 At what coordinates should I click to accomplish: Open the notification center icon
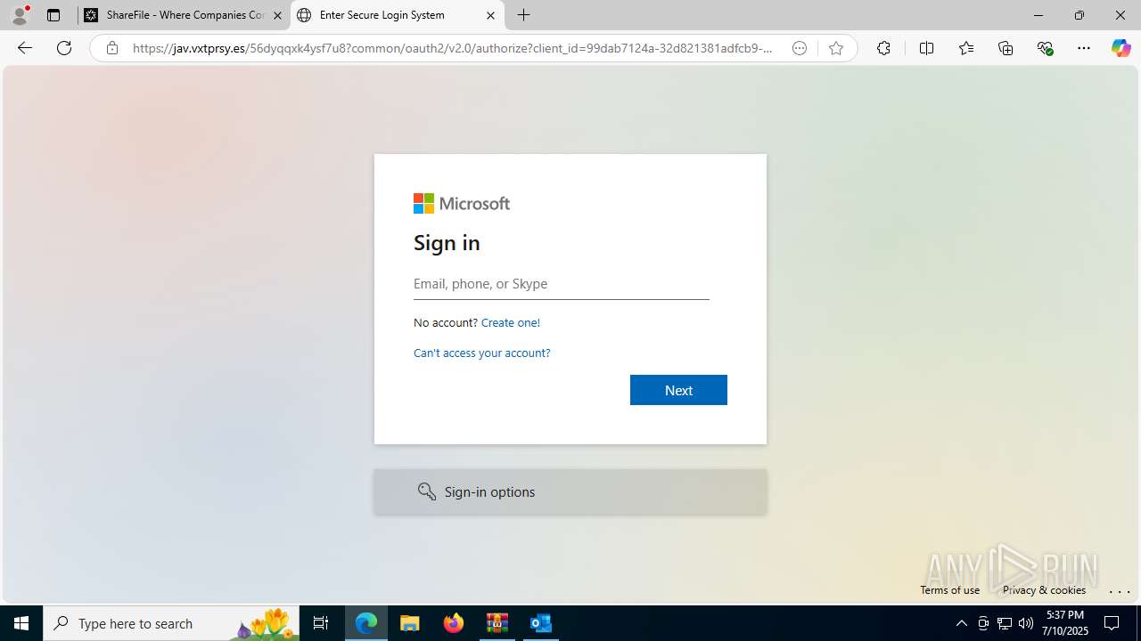click(1112, 623)
